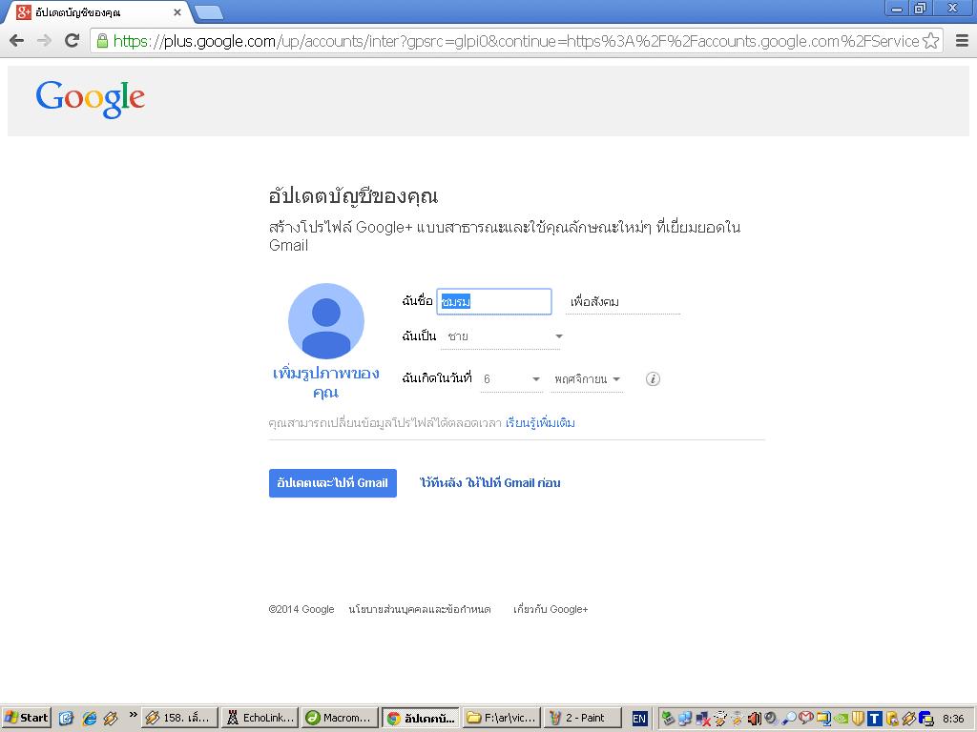
Task: Open a new tab with the tab button
Action: click(x=209, y=11)
